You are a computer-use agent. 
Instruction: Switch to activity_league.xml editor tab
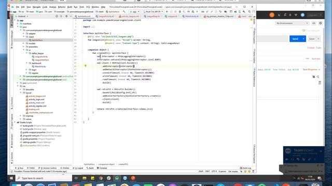click(x=130, y=16)
